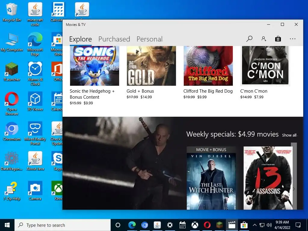Image resolution: width=308 pixels, height=231 pixels.
Task: Click the C'mon C'mon title text
Action: click(254, 91)
